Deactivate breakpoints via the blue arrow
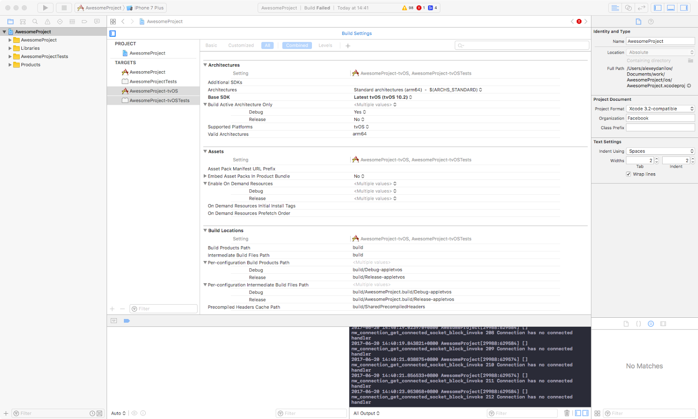The image size is (698, 419). 127,320
